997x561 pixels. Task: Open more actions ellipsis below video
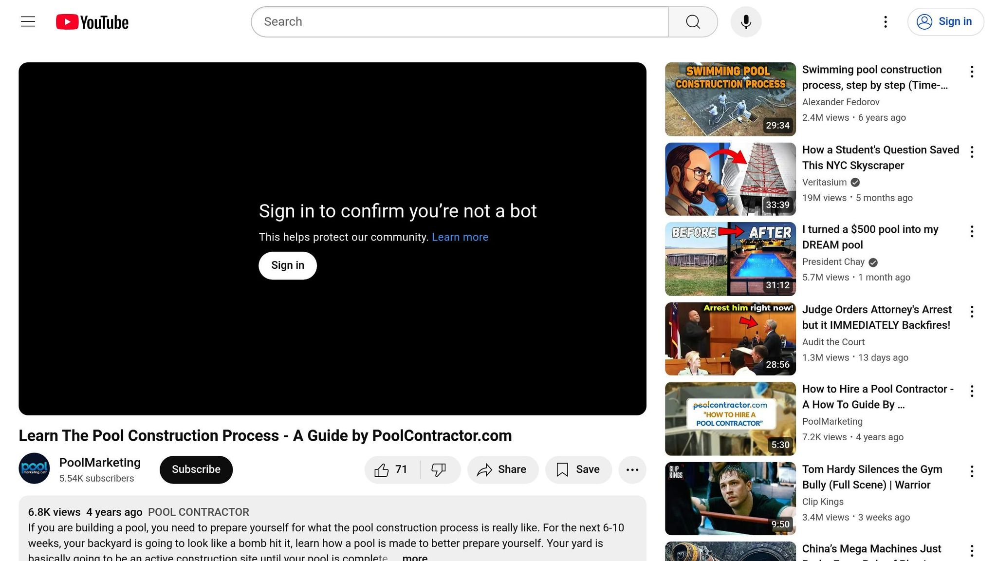click(x=632, y=469)
